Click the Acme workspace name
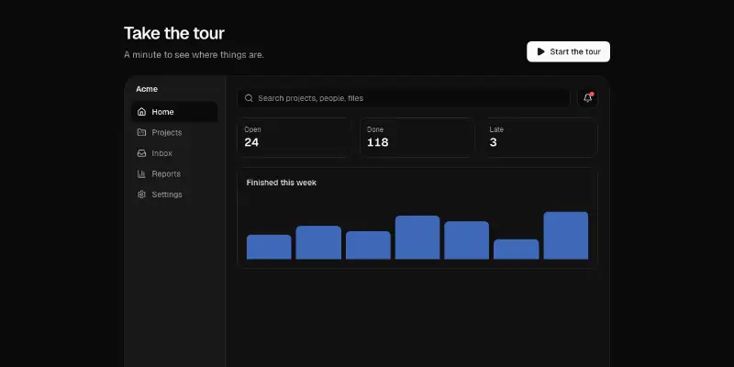Viewport: 734px width, 367px height. click(x=147, y=89)
